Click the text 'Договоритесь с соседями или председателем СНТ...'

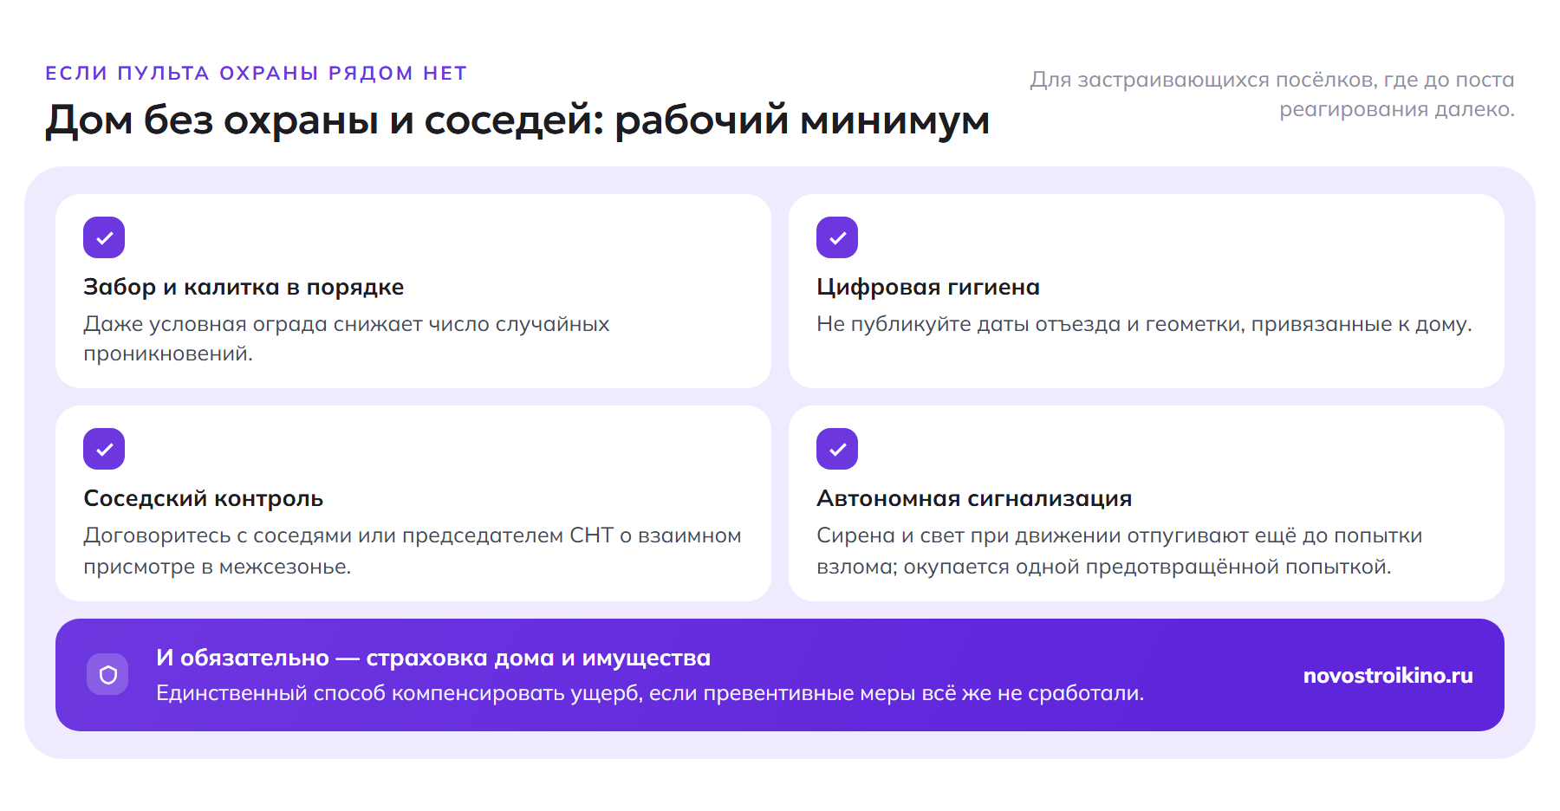(413, 551)
